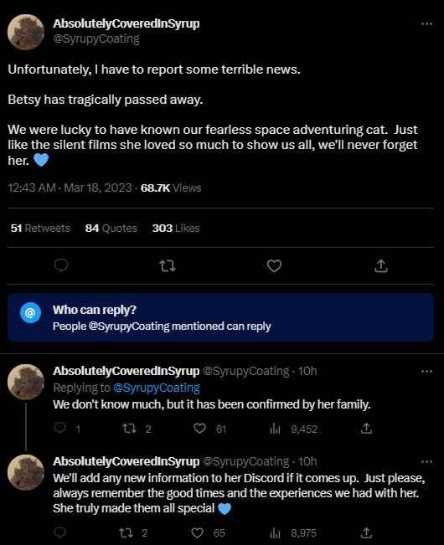Click the @SyrupyCoating handle in Replying to
This screenshot has height=545, width=444.
pos(157,388)
